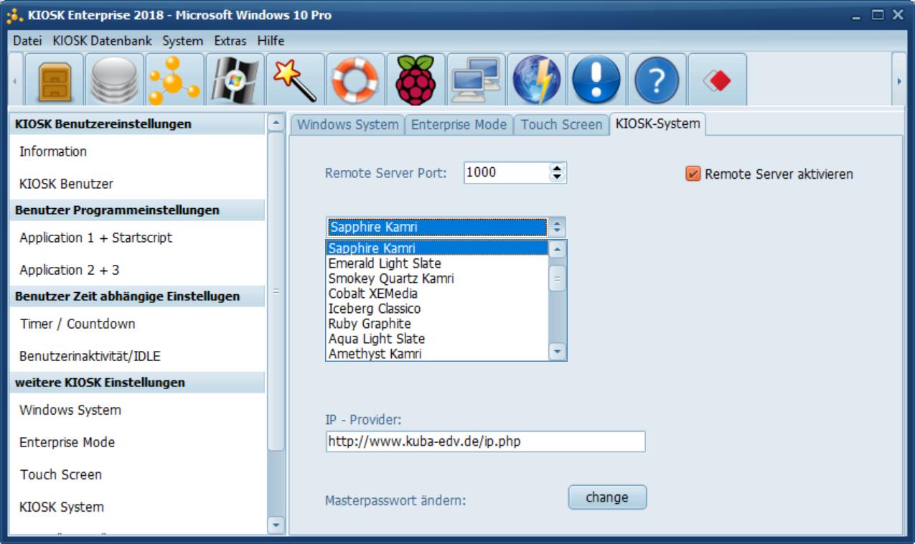Select Amethyst Kamri theme

(437, 354)
